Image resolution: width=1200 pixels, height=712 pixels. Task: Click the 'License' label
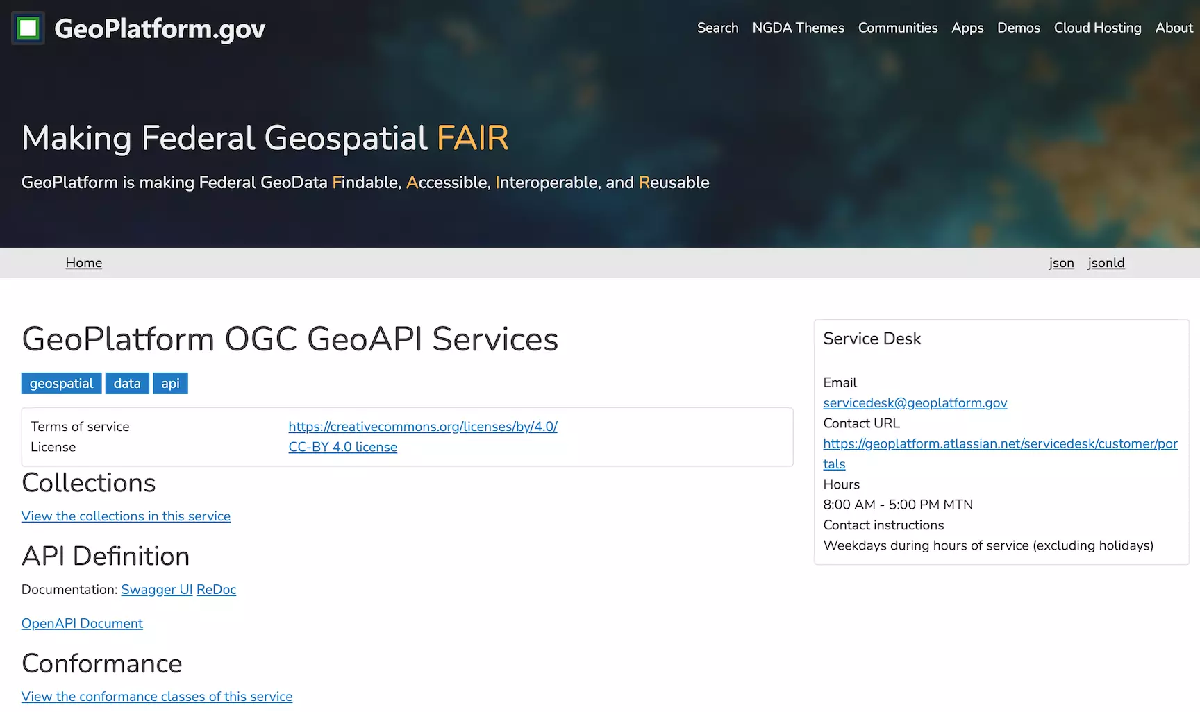click(53, 447)
